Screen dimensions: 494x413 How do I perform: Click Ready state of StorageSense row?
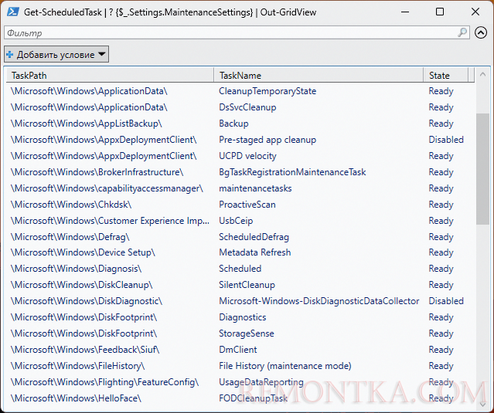441,333
